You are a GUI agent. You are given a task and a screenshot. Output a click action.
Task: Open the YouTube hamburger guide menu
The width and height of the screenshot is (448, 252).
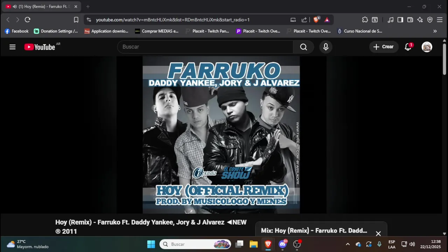pyautogui.click(x=13, y=47)
